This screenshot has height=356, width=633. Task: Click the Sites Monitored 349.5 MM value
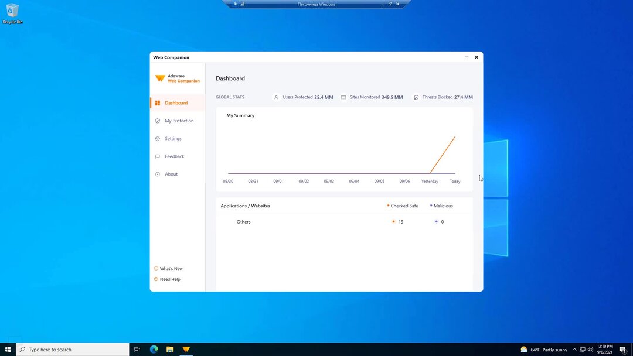(392, 97)
